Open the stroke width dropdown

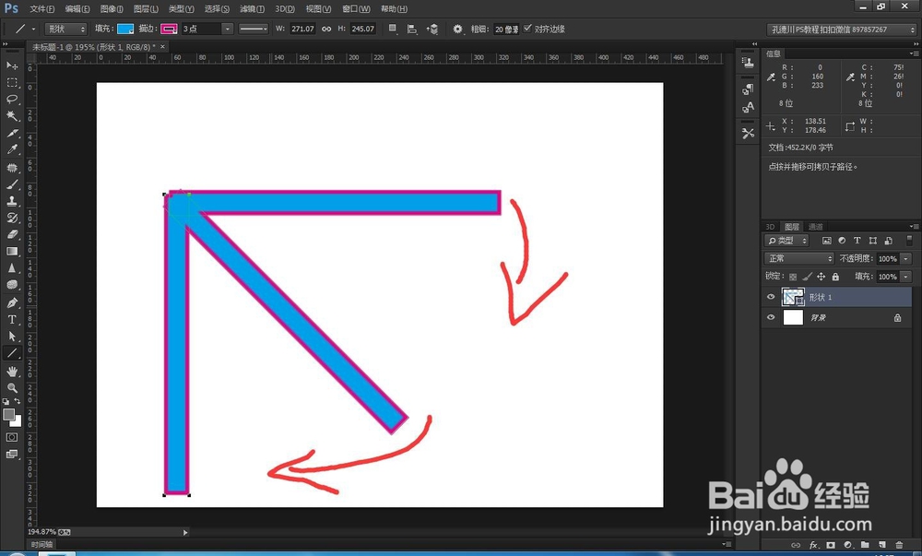[x=228, y=29]
